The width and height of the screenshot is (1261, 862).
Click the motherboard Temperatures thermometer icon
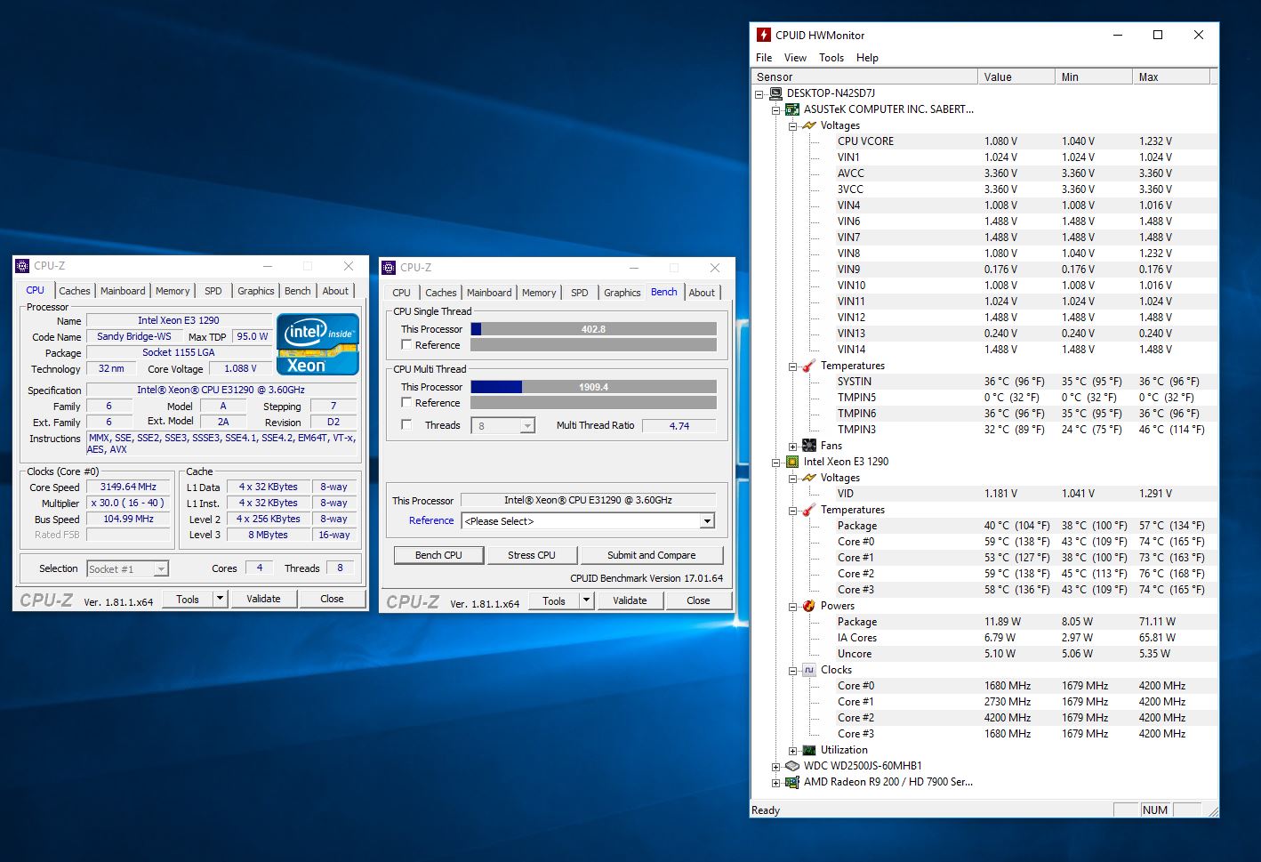(x=809, y=366)
